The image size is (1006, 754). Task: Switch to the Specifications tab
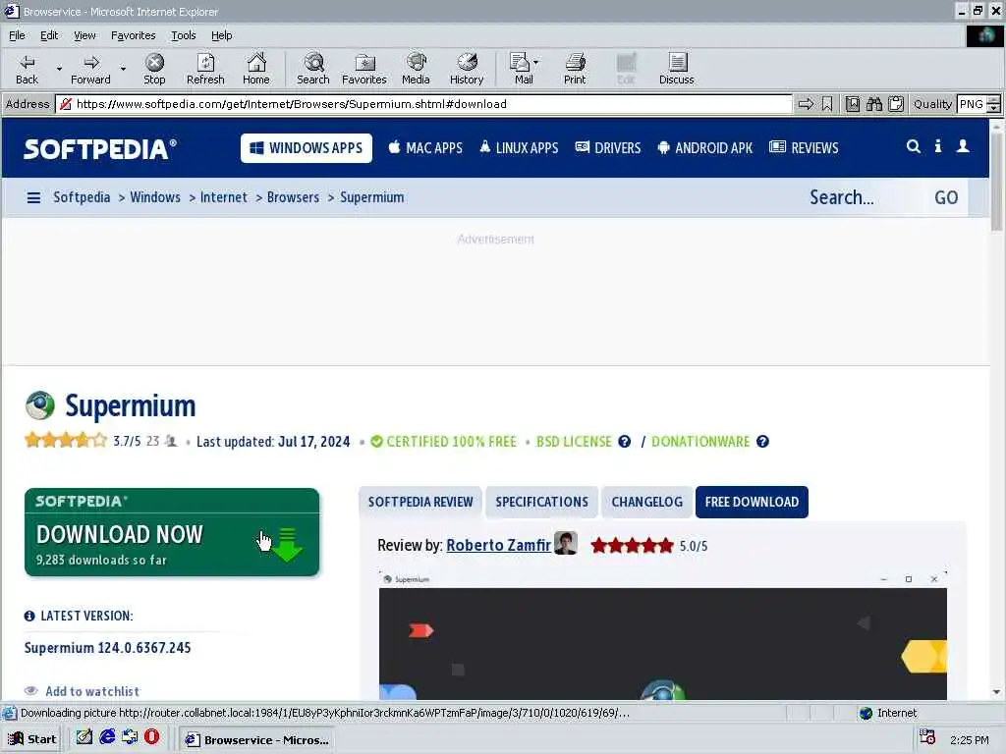(x=541, y=502)
